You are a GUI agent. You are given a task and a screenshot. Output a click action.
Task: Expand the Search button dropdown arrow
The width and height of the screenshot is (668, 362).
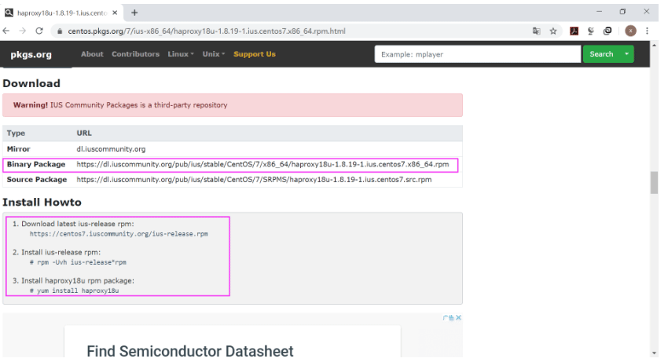[x=626, y=54]
